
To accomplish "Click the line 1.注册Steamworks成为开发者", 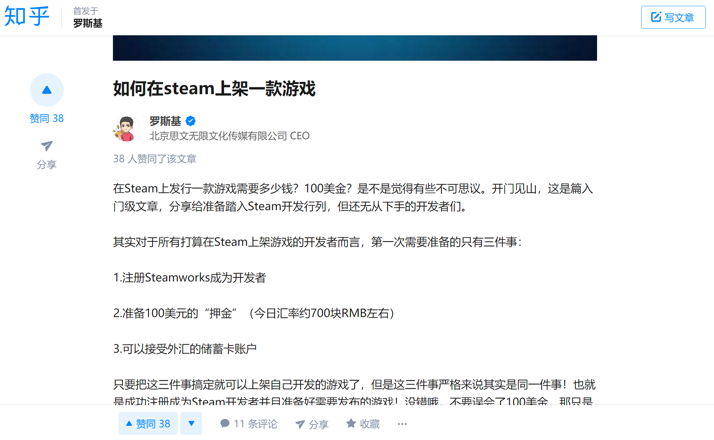I will pyautogui.click(x=190, y=277).
